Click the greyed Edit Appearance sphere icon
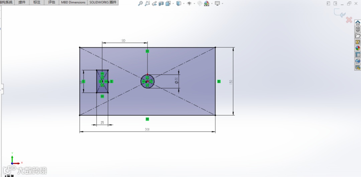The width and height of the screenshot is (361, 177). pyautogui.click(x=200, y=3)
